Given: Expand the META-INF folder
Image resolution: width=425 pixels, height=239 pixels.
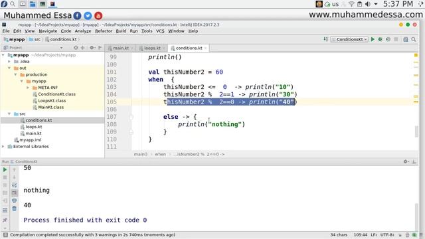Looking at the screenshot, I should (x=28, y=88).
